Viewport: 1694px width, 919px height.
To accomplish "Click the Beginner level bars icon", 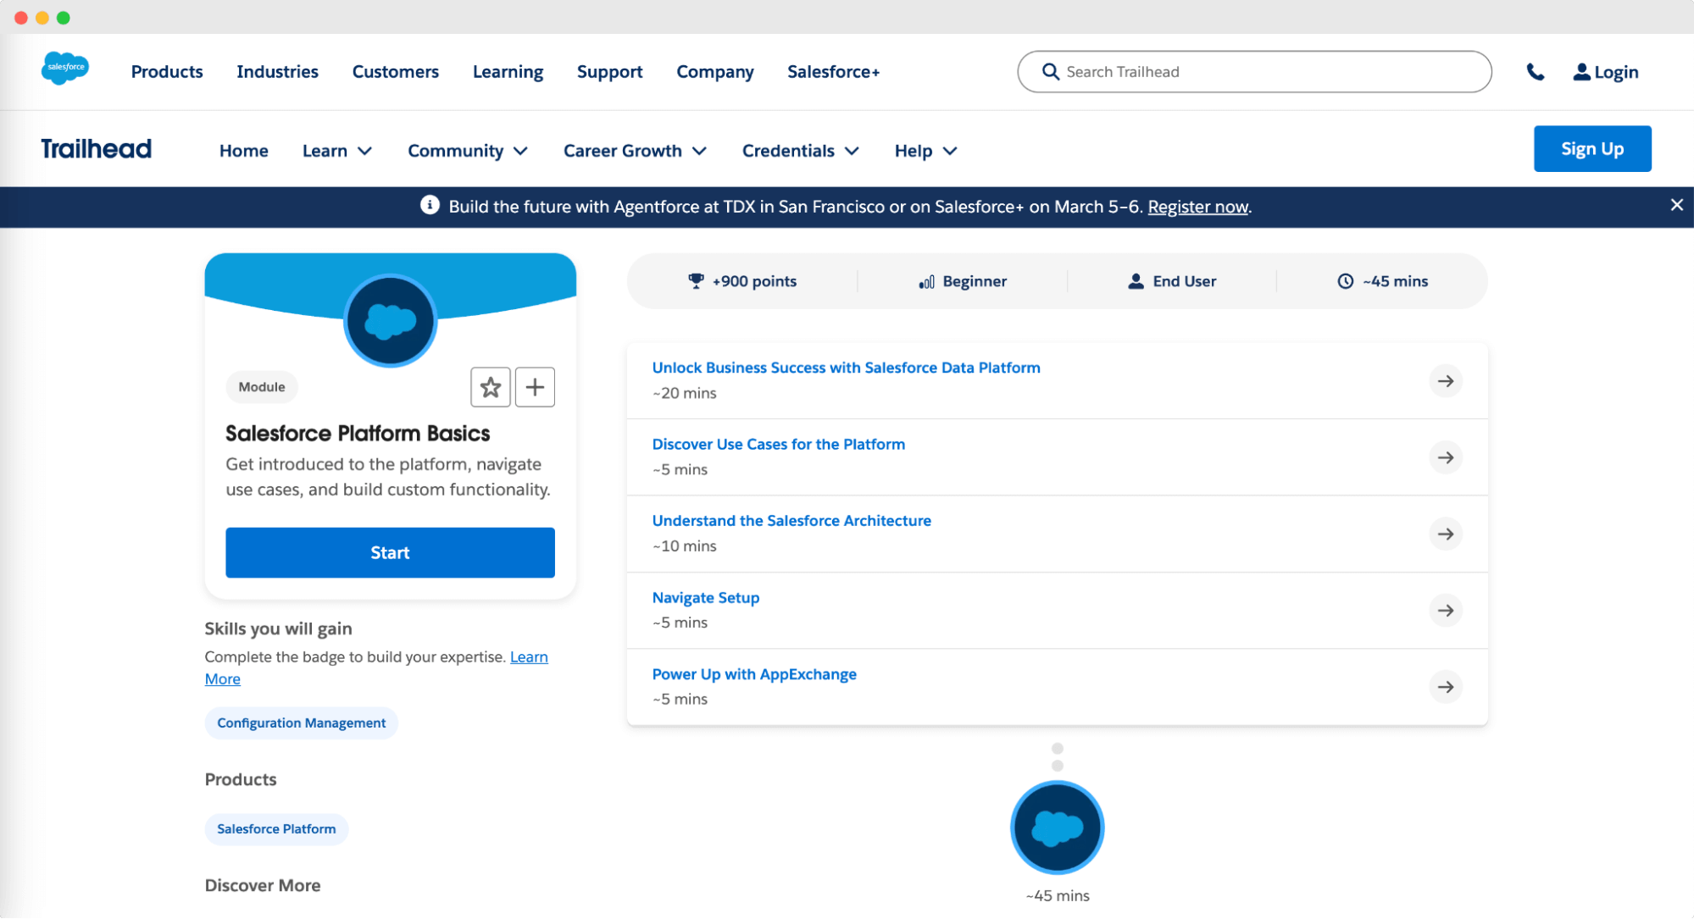I will tap(926, 282).
